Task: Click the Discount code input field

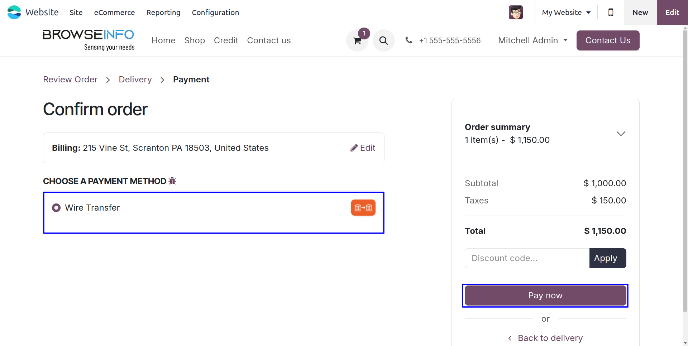Action: [527, 258]
